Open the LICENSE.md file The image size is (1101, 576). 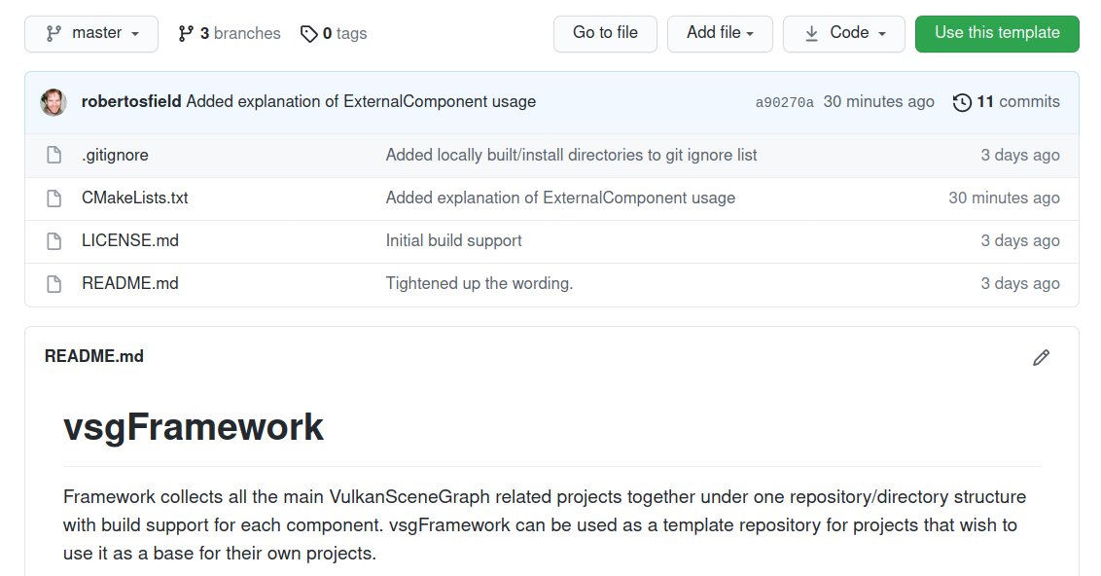point(130,240)
